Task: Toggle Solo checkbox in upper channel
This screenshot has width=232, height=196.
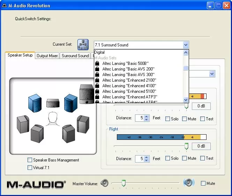Action: pyautogui.click(x=167, y=119)
